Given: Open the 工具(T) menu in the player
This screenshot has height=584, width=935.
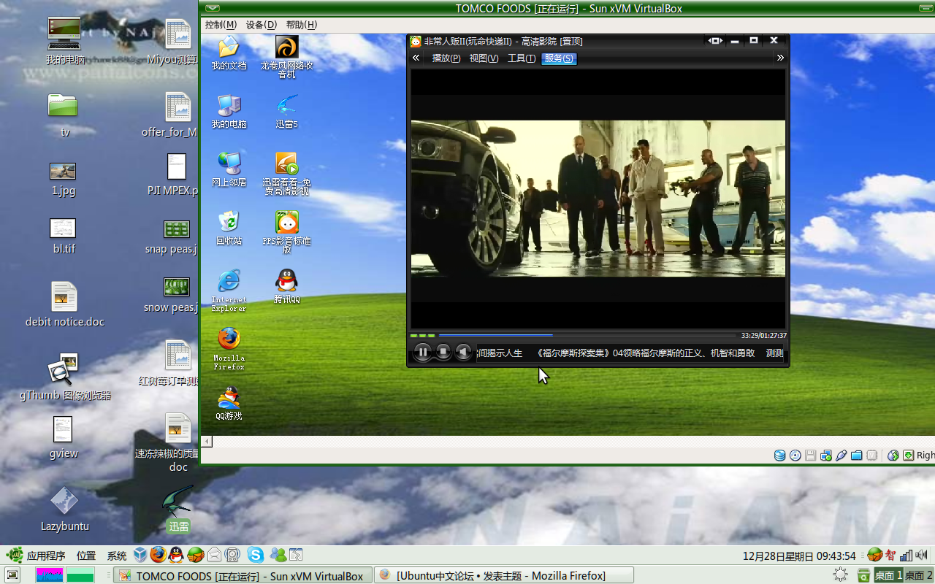Looking at the screenshot, I should [522, 58].
